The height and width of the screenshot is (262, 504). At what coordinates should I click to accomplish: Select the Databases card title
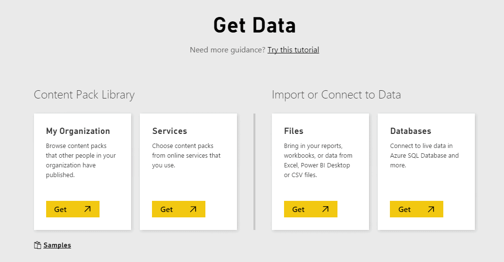click(x=411, y=131)
